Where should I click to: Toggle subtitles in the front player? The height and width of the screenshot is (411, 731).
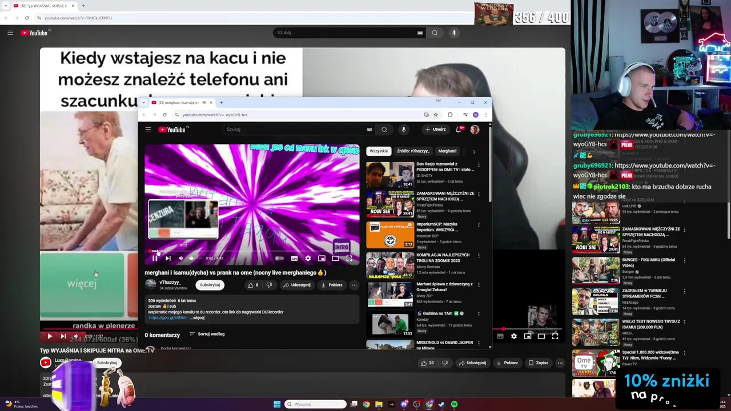pyautogui.click(x=294, y=259)
